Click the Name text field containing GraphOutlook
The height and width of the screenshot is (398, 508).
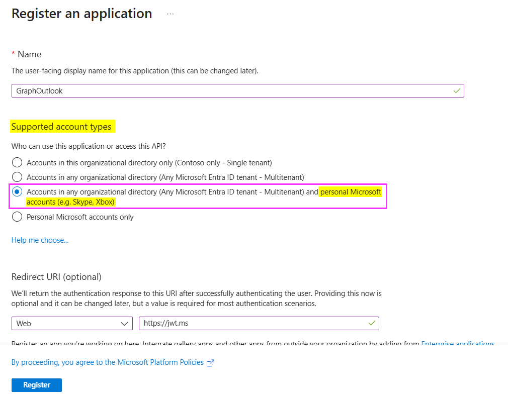[x=237, y=90]
